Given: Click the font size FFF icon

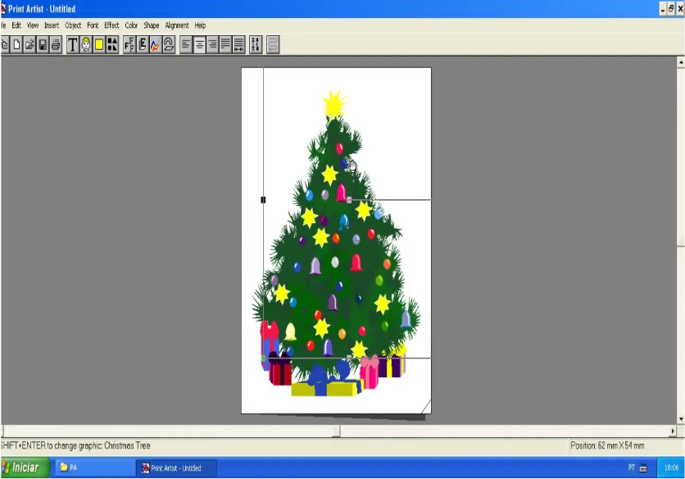Looking at the screenshot, I should point(129,44).
